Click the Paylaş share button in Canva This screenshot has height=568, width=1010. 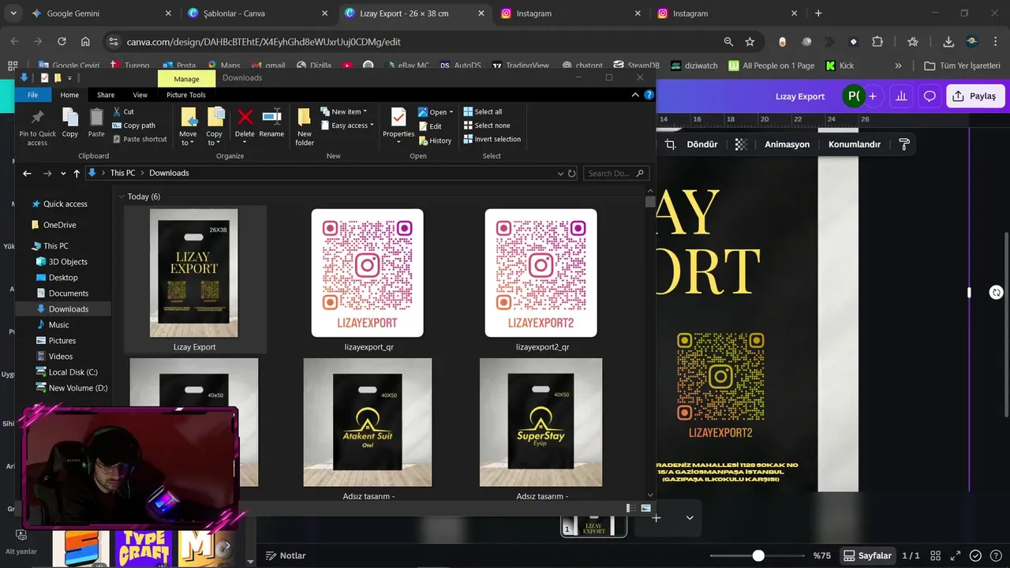coord(974,96)
